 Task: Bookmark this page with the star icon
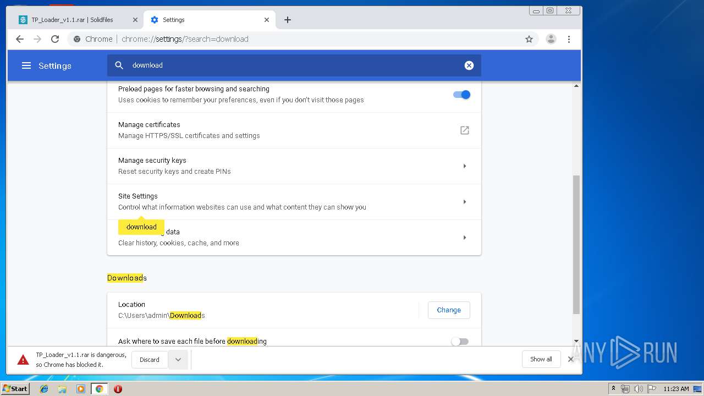(x=529, y=39)
